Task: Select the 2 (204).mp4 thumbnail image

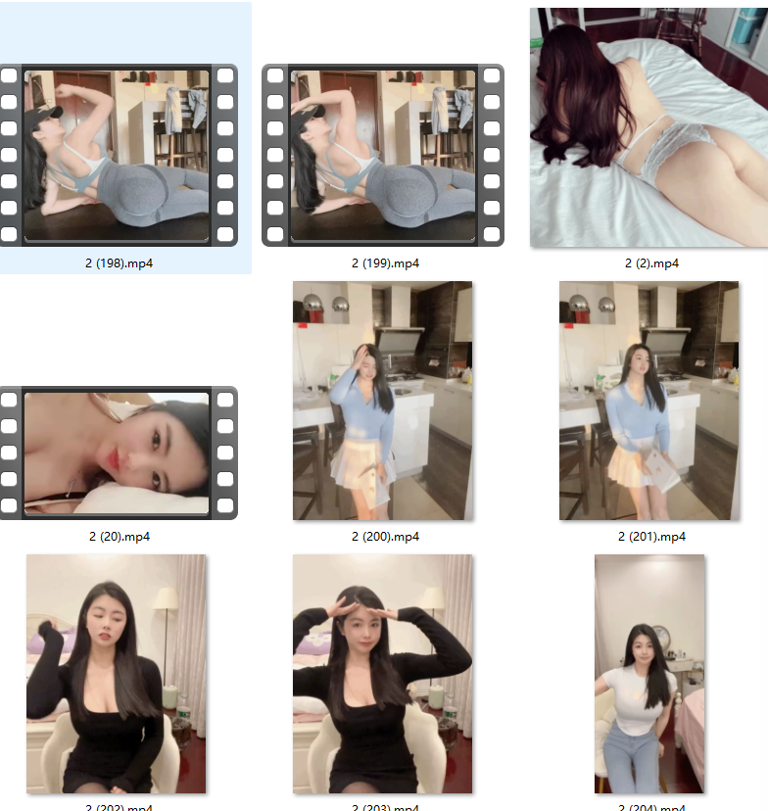Action: (x=649, y=674)
